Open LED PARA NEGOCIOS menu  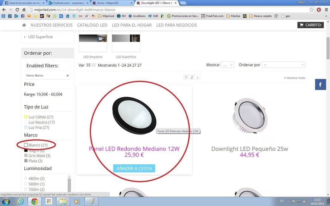coord(177,25)
